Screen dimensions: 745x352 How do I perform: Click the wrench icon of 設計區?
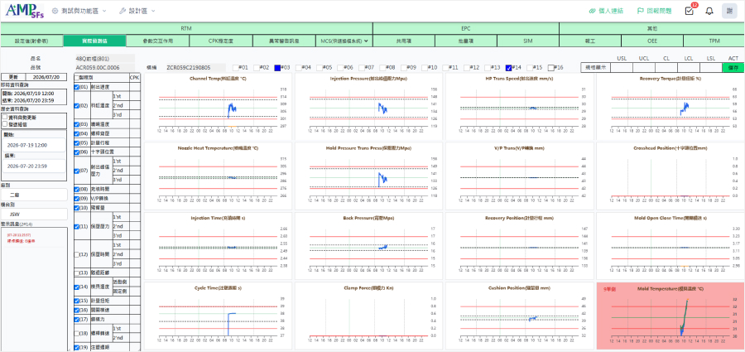123,11
